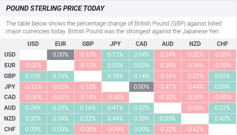
Task: Click the AUD row 0.29% EUR cell
Action: [x=60, y=108]
